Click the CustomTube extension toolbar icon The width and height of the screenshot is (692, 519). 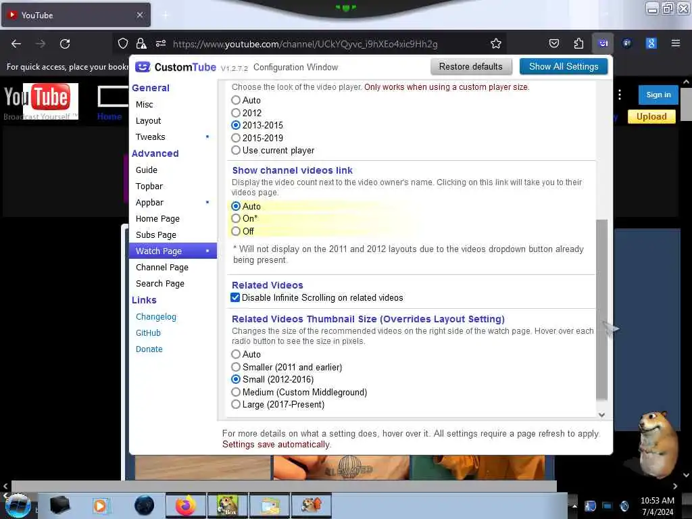603,43
